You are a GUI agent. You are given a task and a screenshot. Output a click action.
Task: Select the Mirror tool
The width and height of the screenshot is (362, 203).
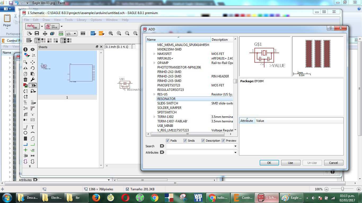[x=25, y=68]
